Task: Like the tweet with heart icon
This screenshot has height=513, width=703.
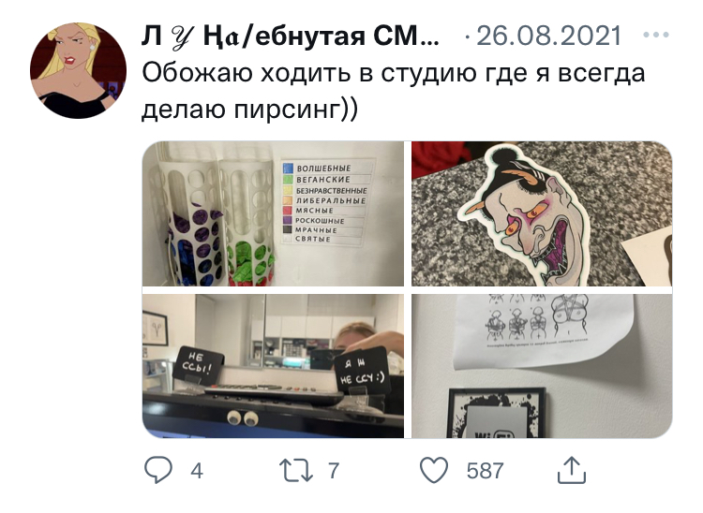Action: pyautogui.click(x=434, y=470)
